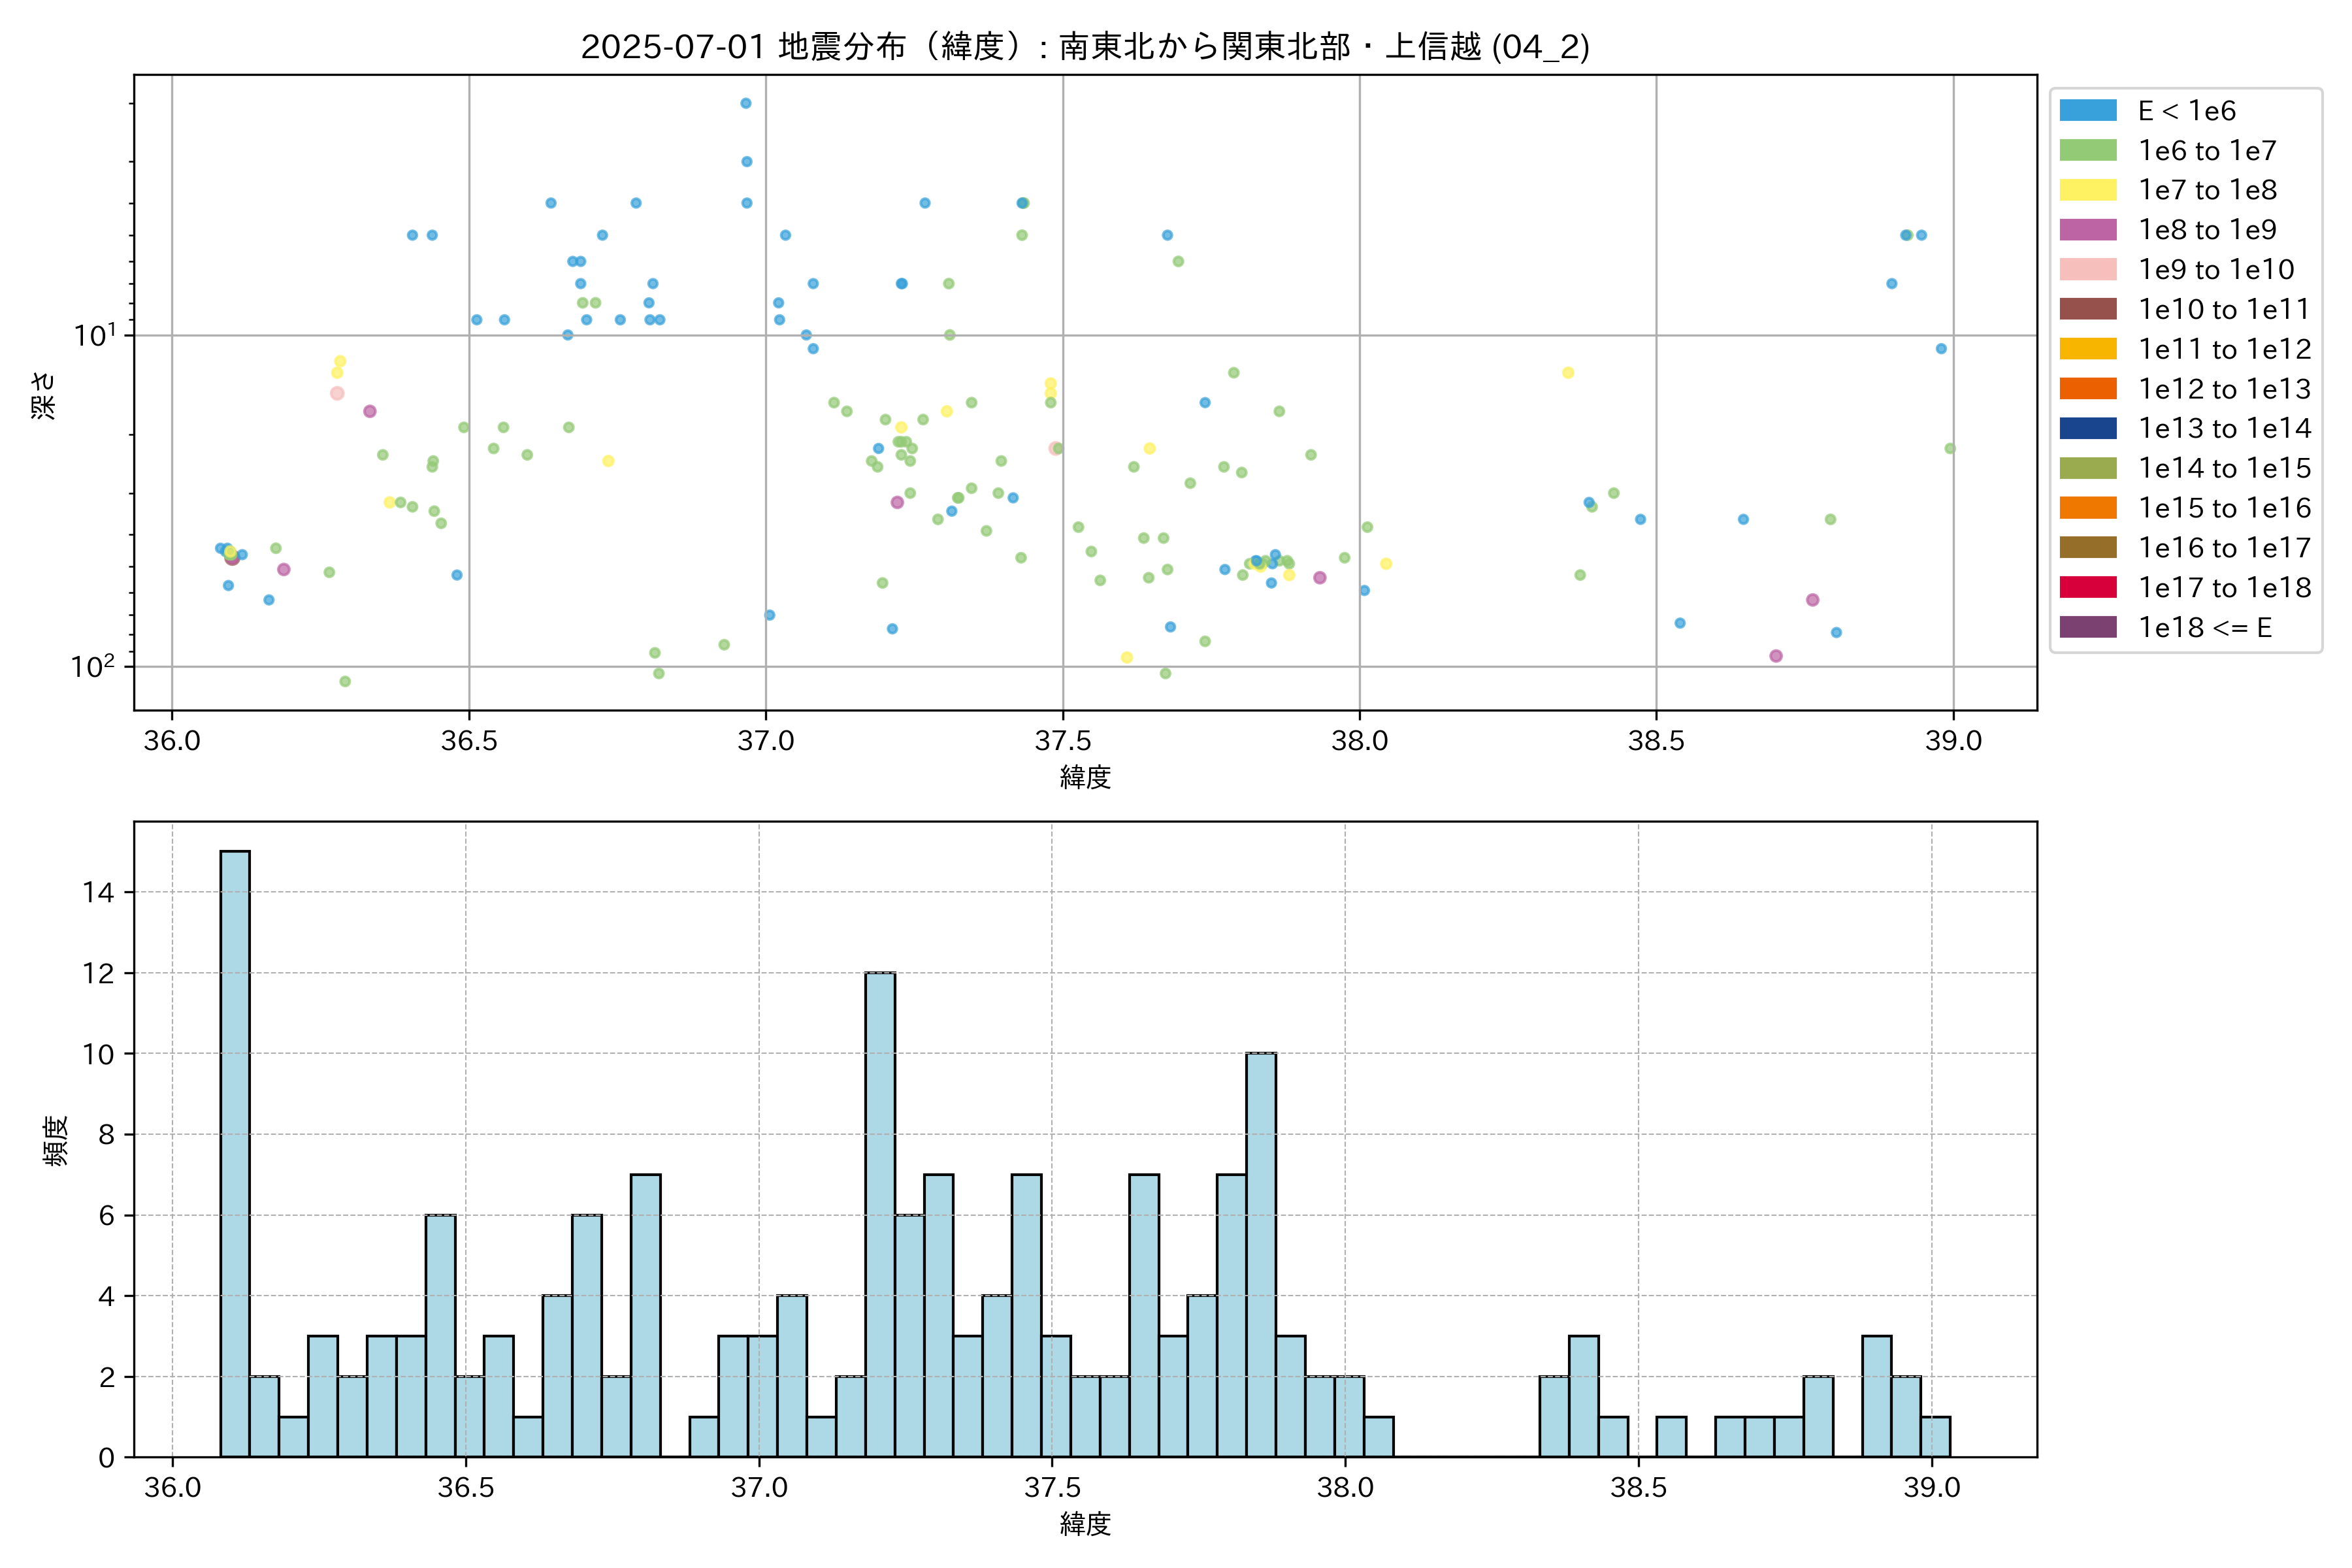This screenshot has width=2352, height=1568.
Task: Click the 38.5 tick label on scatter plot
Action: click(1656, 741)
